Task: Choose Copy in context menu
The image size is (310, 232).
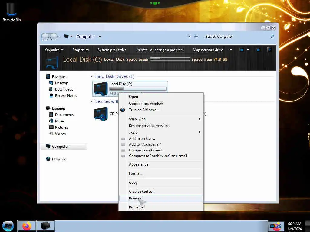Action: tap(161, 182)
